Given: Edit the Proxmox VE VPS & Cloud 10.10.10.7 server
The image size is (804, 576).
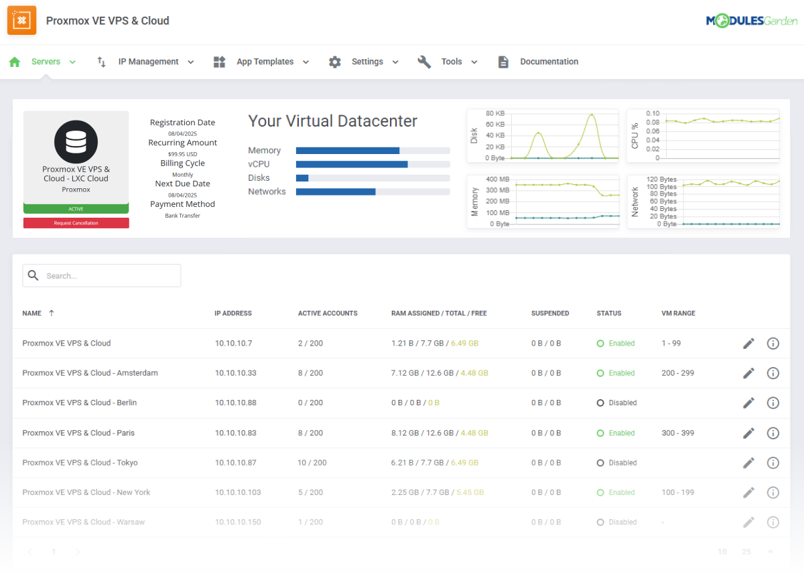Looking at the screenshot, I should coord(748,344).
